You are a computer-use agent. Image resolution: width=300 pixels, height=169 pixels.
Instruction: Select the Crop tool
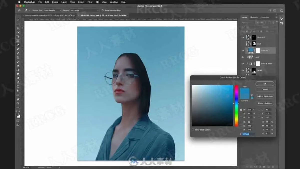pos(18,37)
